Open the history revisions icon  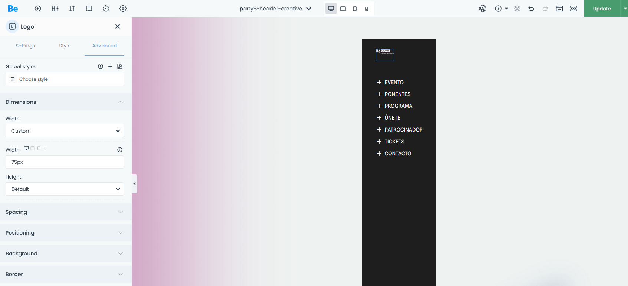106,9
